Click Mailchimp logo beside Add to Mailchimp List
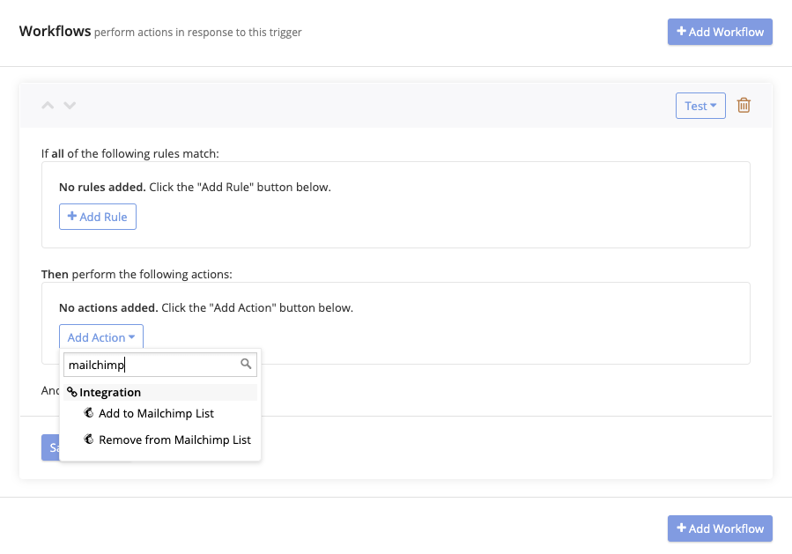 coord(89,413)
